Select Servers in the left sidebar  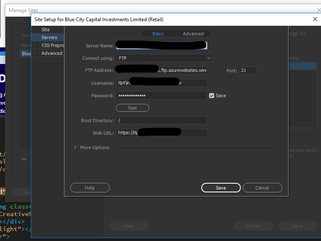(x=49, y=37)
